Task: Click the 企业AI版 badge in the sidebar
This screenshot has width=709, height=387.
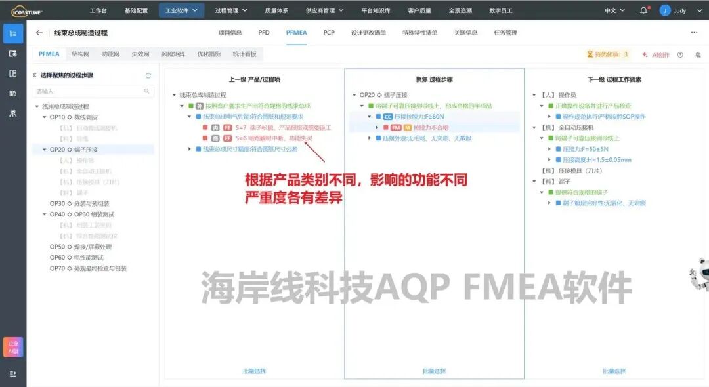Action: pyautogui.click(x=13, y=347)
